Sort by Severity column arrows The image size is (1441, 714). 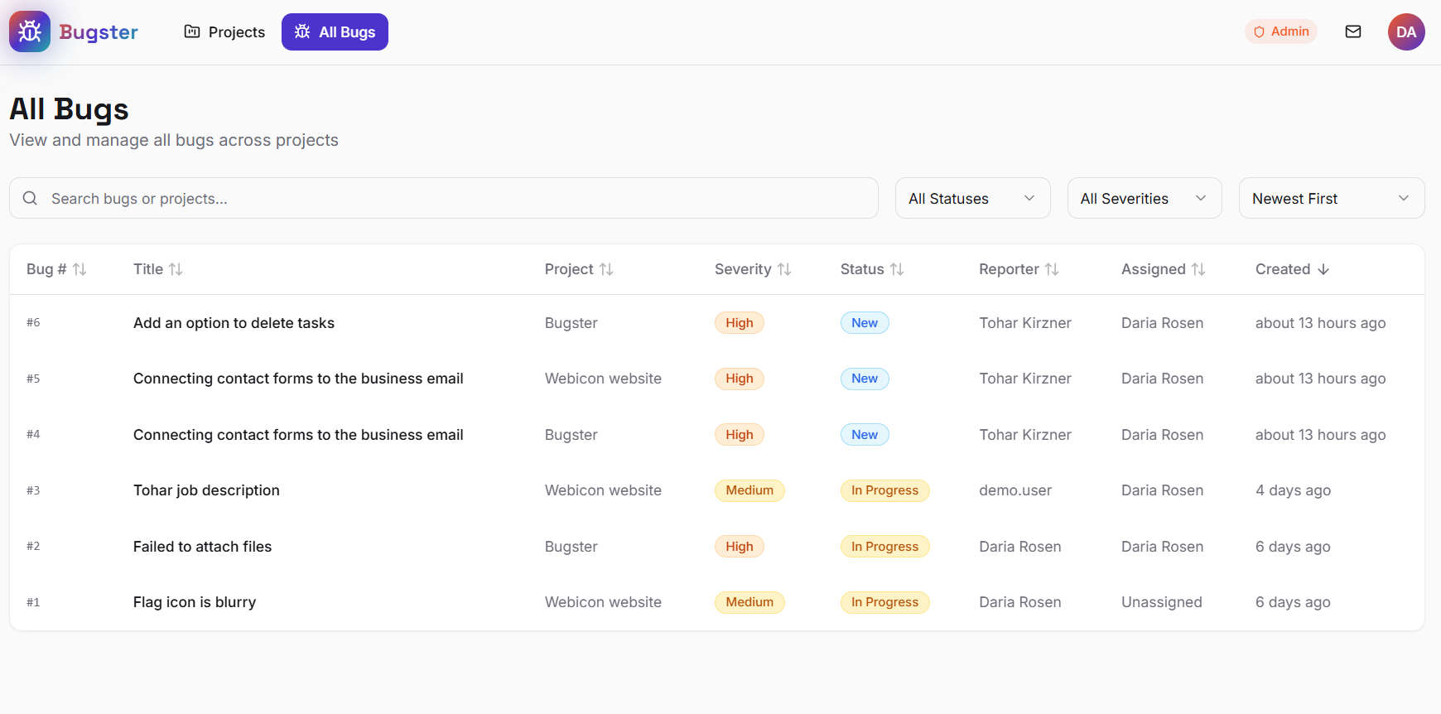point(784,269)
